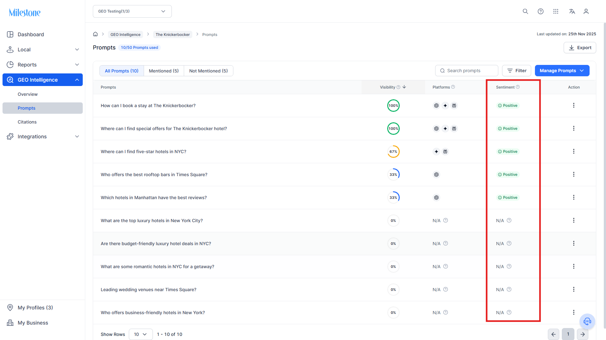Go to Dashboard in the sidebar
This screenshot has height=340, width=606.
[x=43, y=34]
